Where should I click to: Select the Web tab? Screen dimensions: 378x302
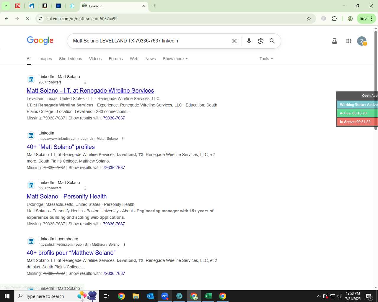point(134,59)
